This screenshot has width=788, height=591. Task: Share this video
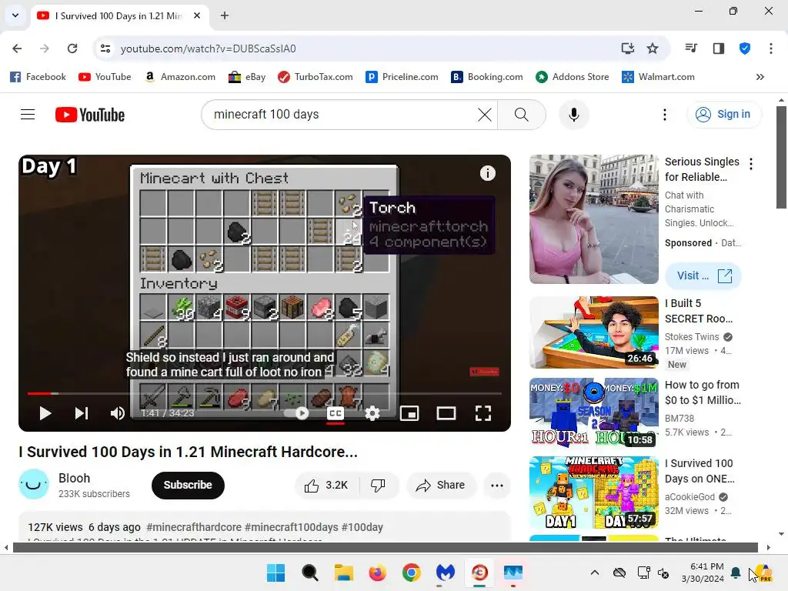440,485
